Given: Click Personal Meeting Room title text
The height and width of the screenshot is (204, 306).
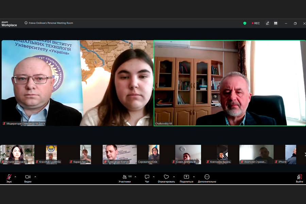Looking at the screenshot, I should [x=51, y=23].
